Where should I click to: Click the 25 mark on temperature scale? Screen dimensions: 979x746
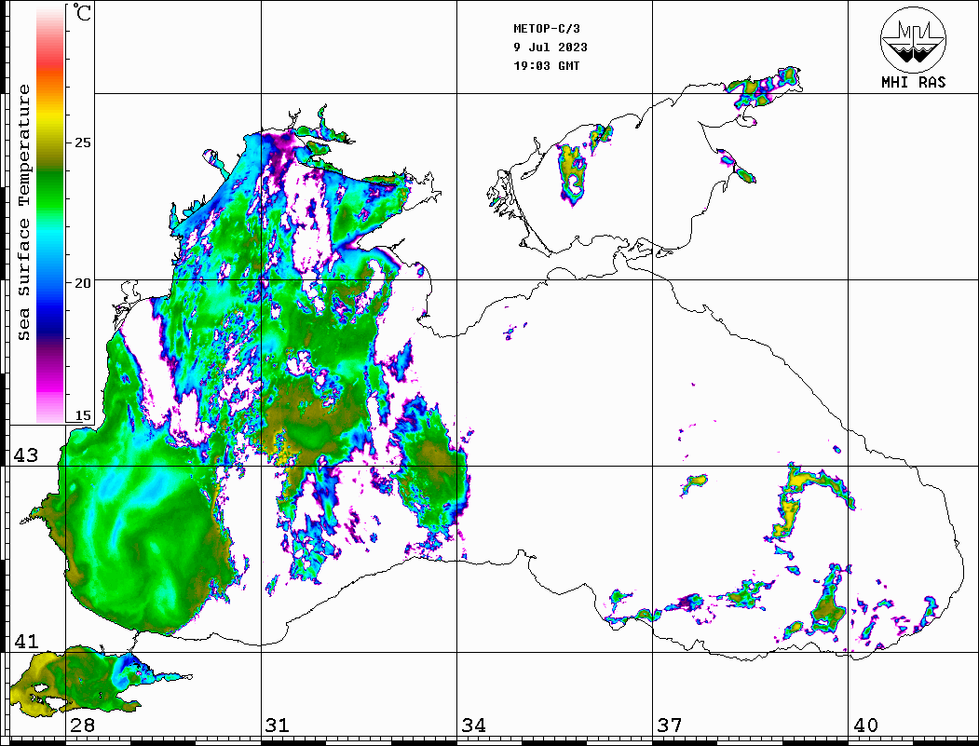pos(82,142)
